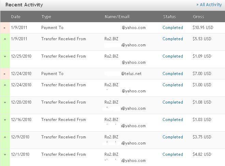Open Completed status for $5.53 USD transfer

point(172,39)
